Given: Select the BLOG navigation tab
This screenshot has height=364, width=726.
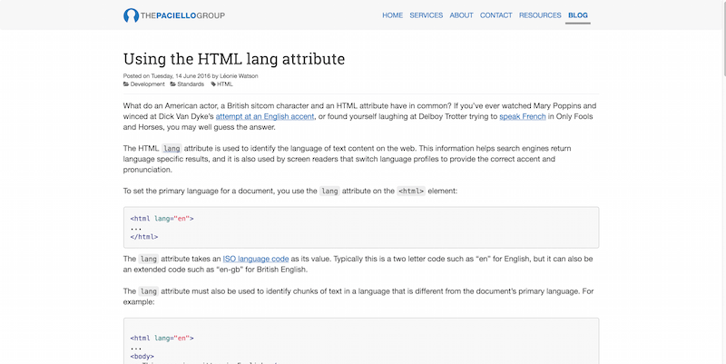Looking at the screenshot, I should coord(578,15).
